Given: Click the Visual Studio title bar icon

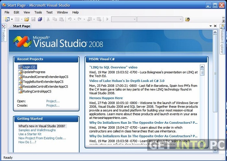Looking at the screenshot, I should (x=4, y=5).
